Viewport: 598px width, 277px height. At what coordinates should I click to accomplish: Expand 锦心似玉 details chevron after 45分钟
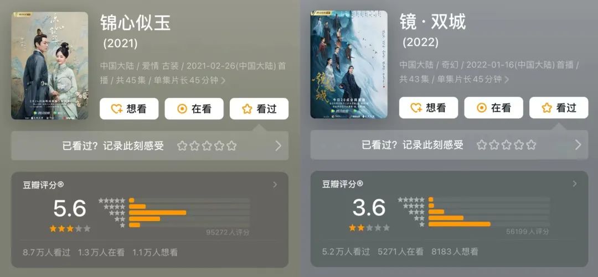pos(224,81)
